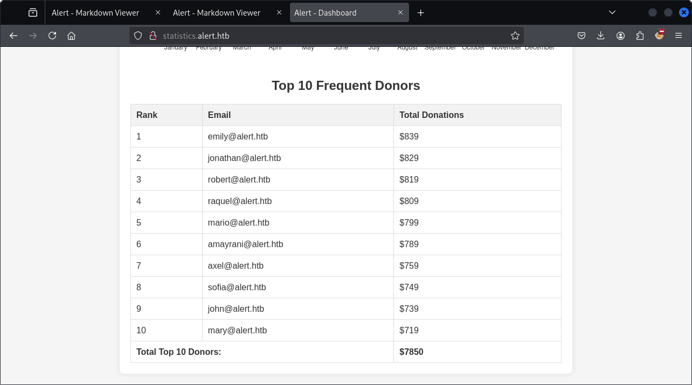Screen dimensions: 692x385
Task: Switch to the first Markdown Viewer tab
Action: (95, 12)
